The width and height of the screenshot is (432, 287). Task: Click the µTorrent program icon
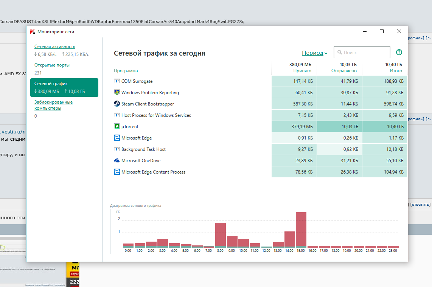(x=117, y=127)
